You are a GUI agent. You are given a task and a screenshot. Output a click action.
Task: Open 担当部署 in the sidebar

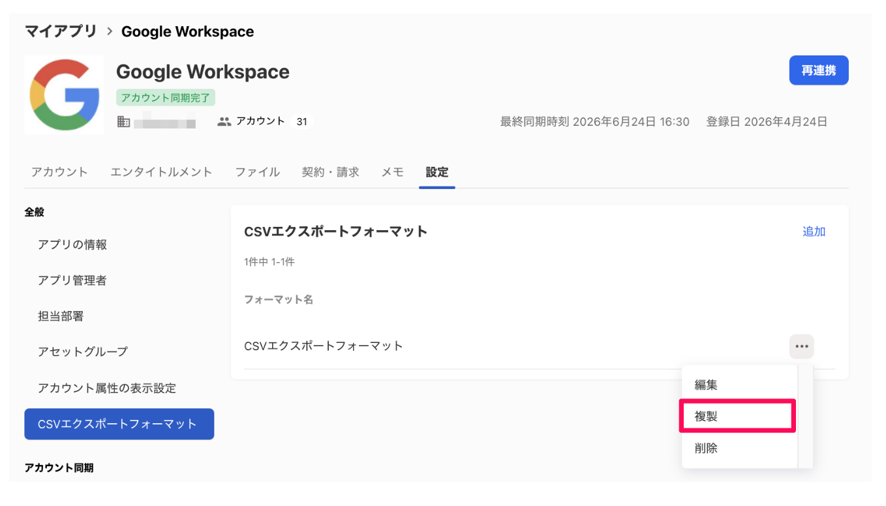click(x=61, y=316)
